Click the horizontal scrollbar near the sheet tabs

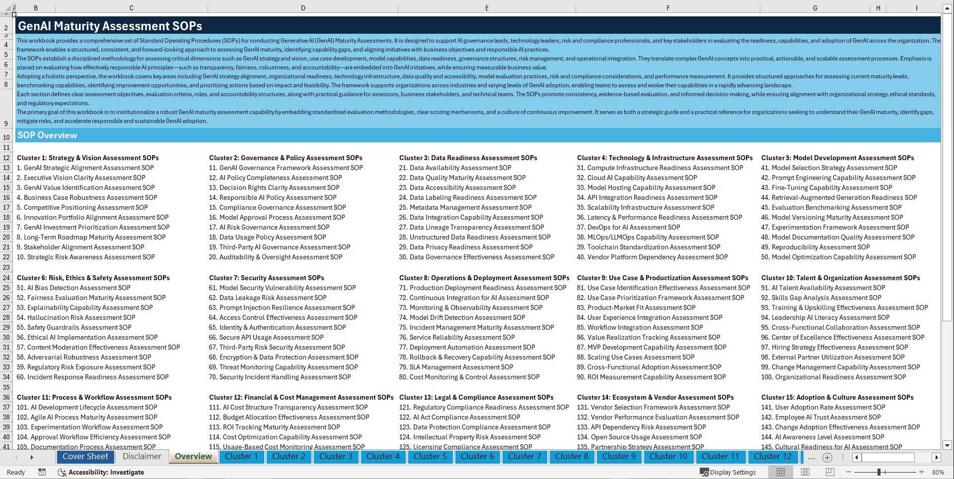coord(888,457)
